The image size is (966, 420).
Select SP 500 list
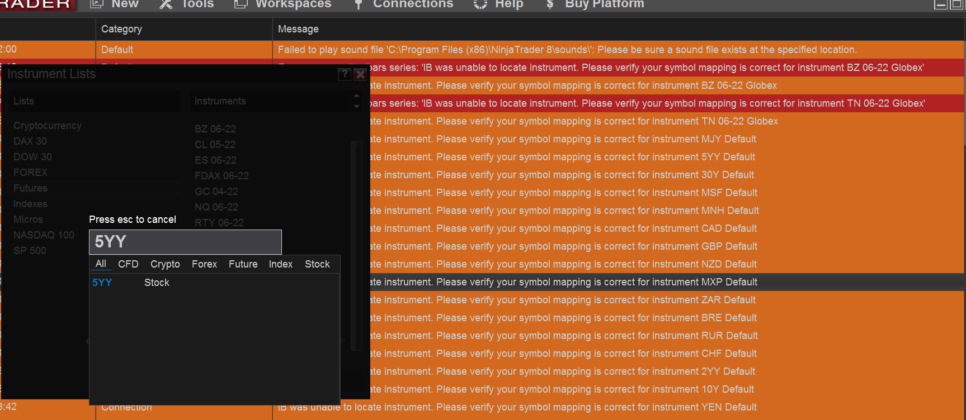30,251
